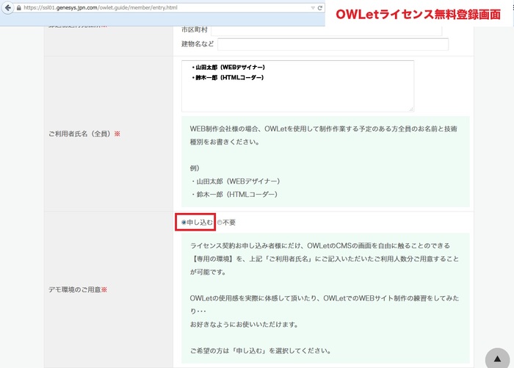Screen dimensions: 514x368
Task: Click the 市区町村 label text
Action: (195, 30)
